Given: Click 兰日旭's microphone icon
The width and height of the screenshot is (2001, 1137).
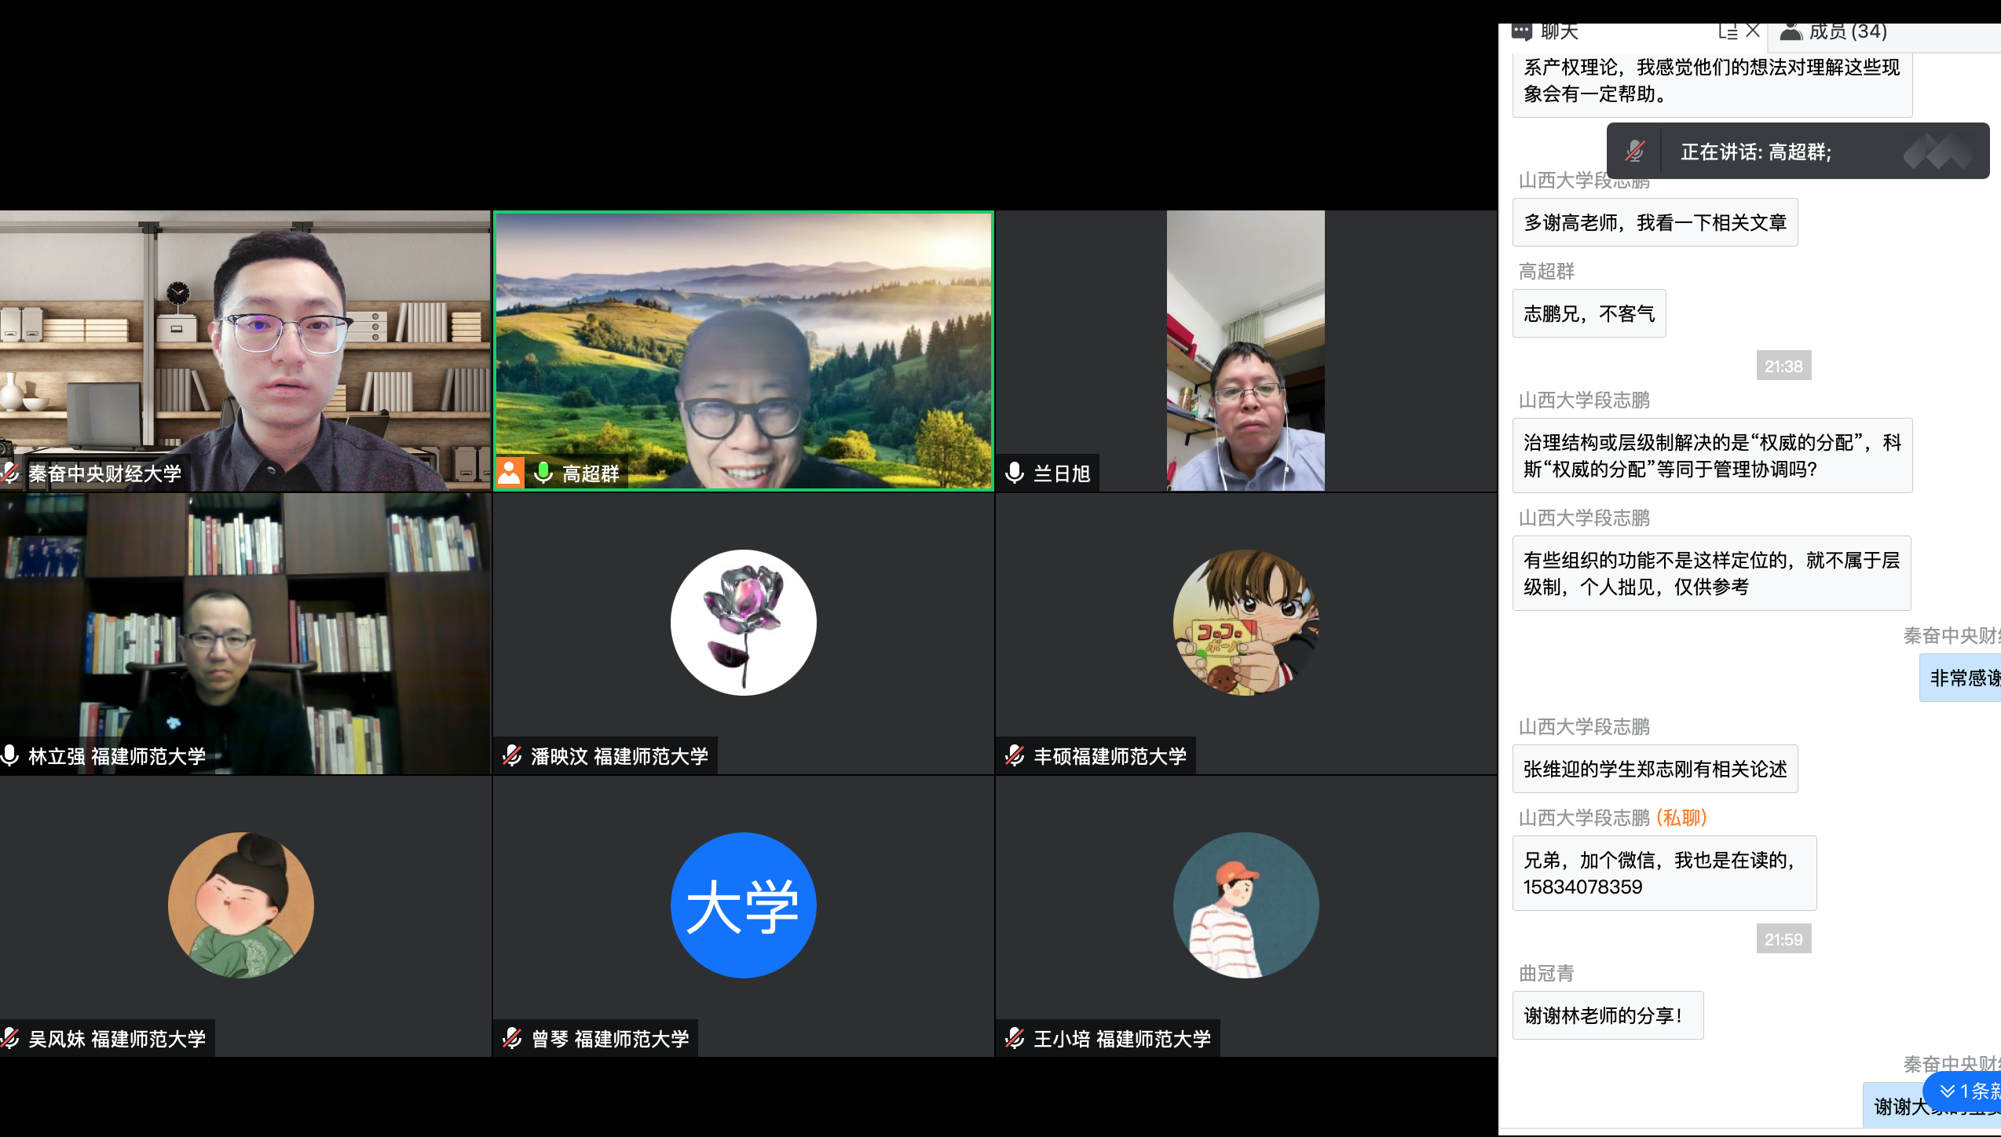Looking at the screenshot, I should pos(1015,473).
